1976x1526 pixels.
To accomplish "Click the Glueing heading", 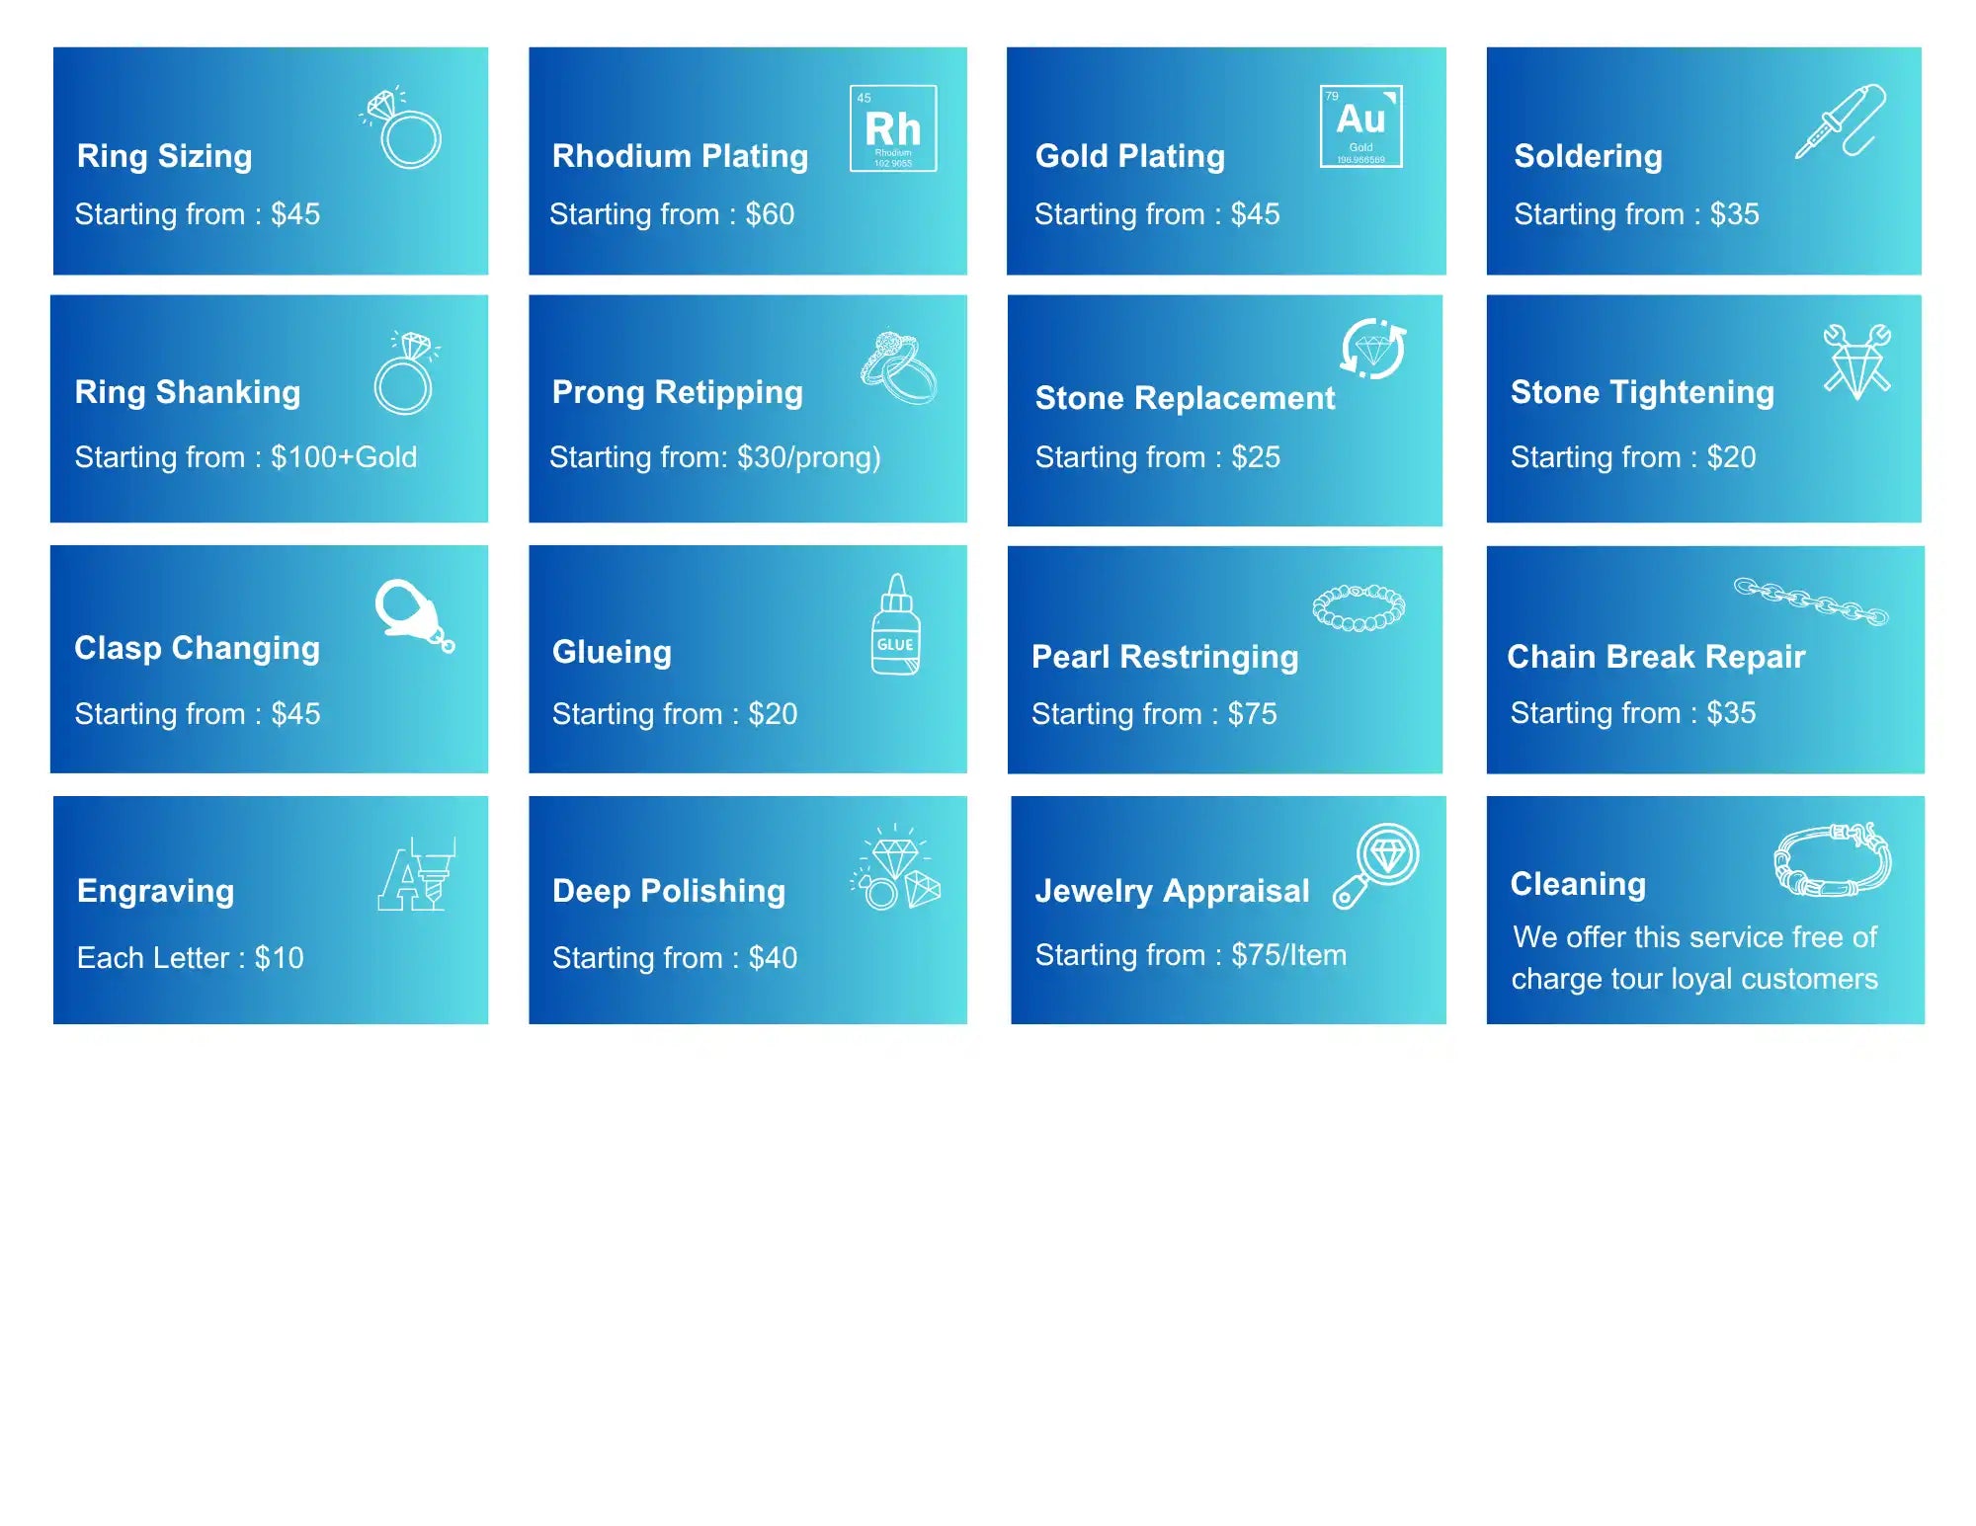I will coord(612,652).
